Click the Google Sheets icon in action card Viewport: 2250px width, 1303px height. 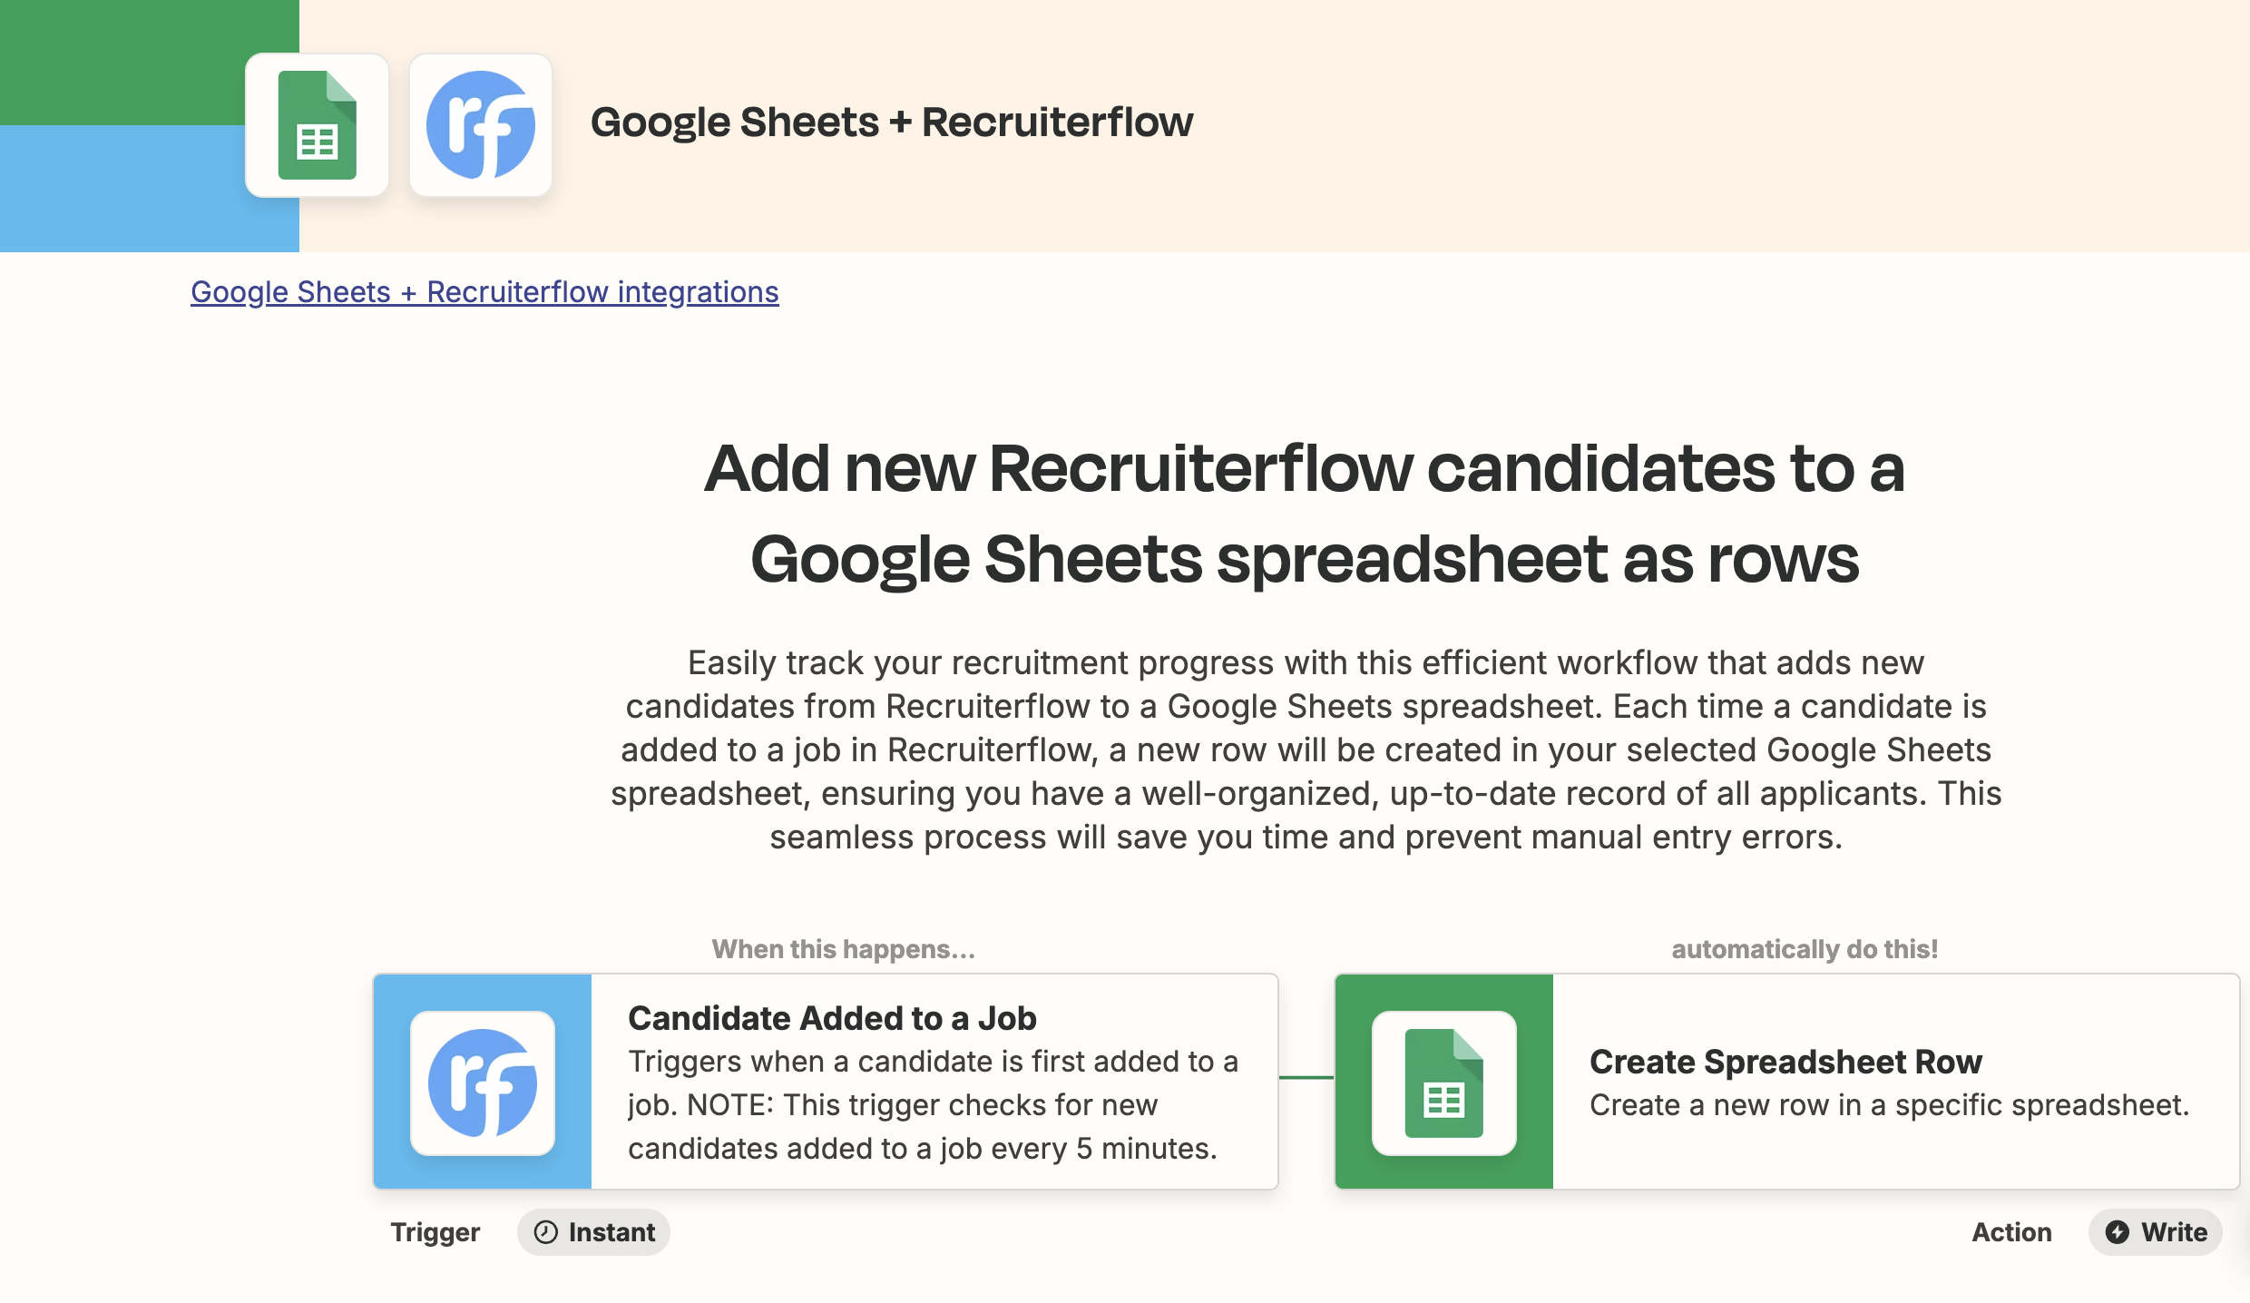coord(1443,1083)
